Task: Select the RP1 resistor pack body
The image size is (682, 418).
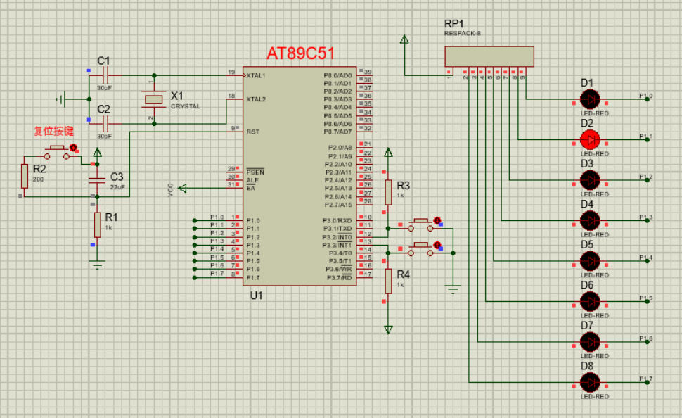Action: pyautogui.click(x=489, y=56)
